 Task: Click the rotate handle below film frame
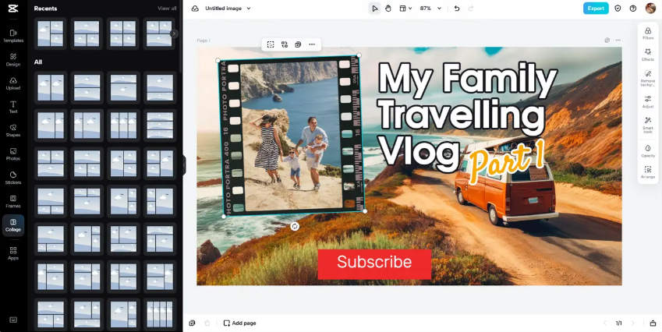tap(295, 227)
